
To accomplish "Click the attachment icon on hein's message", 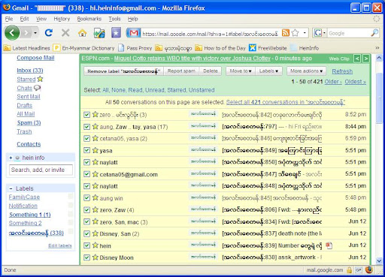I will click(x=329, y=245).
